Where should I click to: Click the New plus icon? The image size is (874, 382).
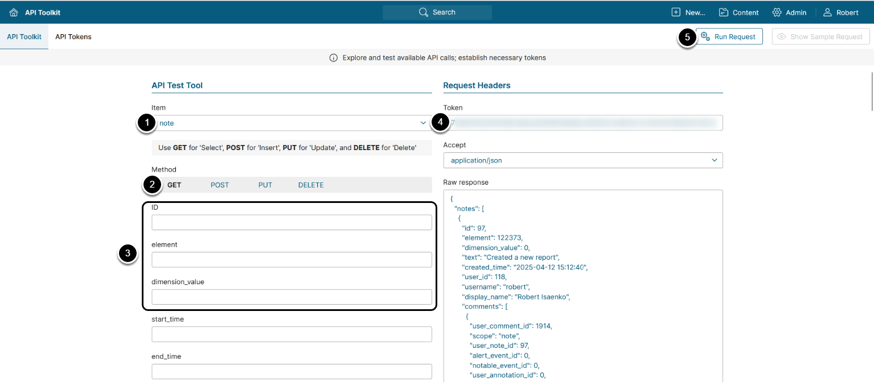tap(676, 12)
